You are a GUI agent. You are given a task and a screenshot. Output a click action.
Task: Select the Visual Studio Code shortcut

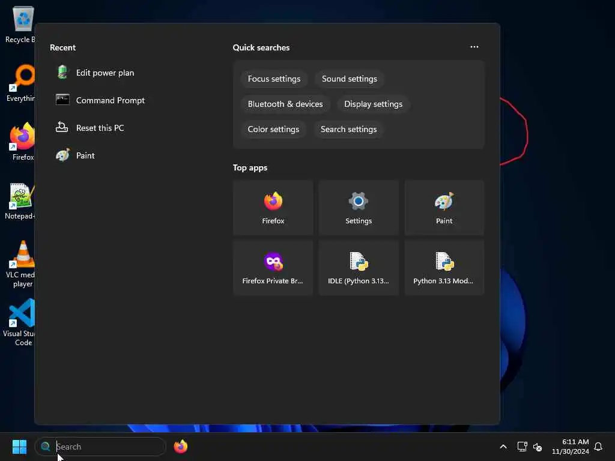(x=20, y=323)
